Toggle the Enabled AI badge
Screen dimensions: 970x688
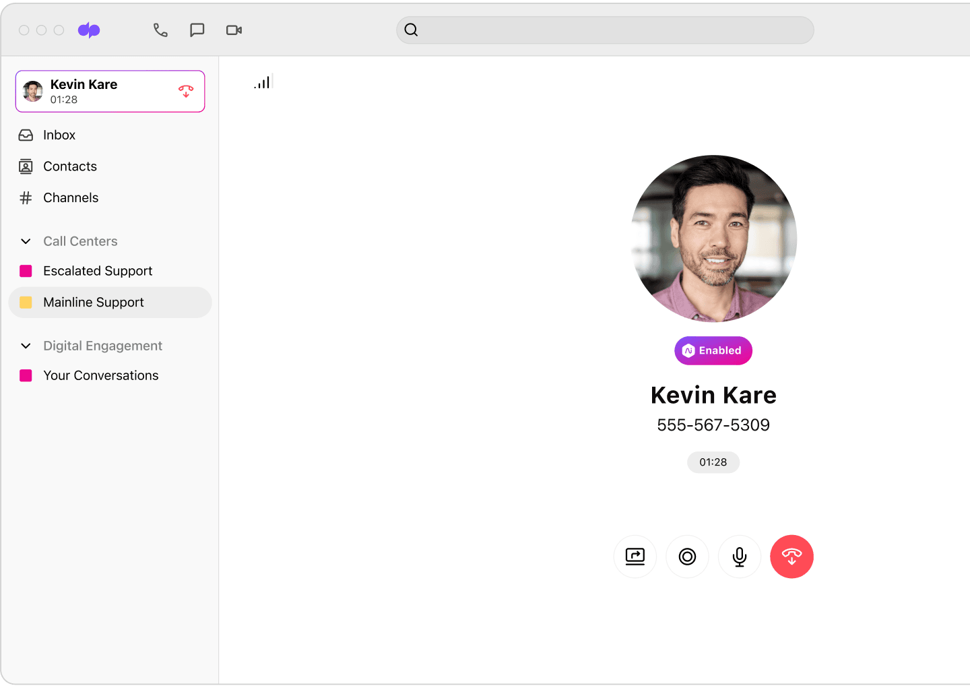tap(713, 350)
